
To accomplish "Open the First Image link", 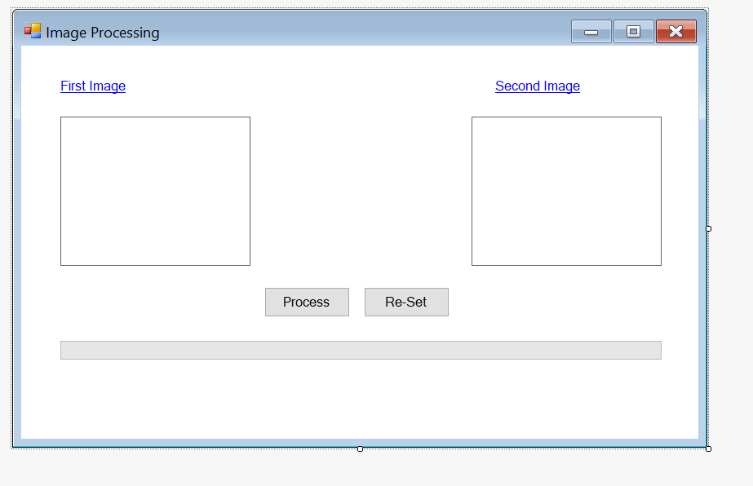I will pyautogui.click(x=92, y=86).
